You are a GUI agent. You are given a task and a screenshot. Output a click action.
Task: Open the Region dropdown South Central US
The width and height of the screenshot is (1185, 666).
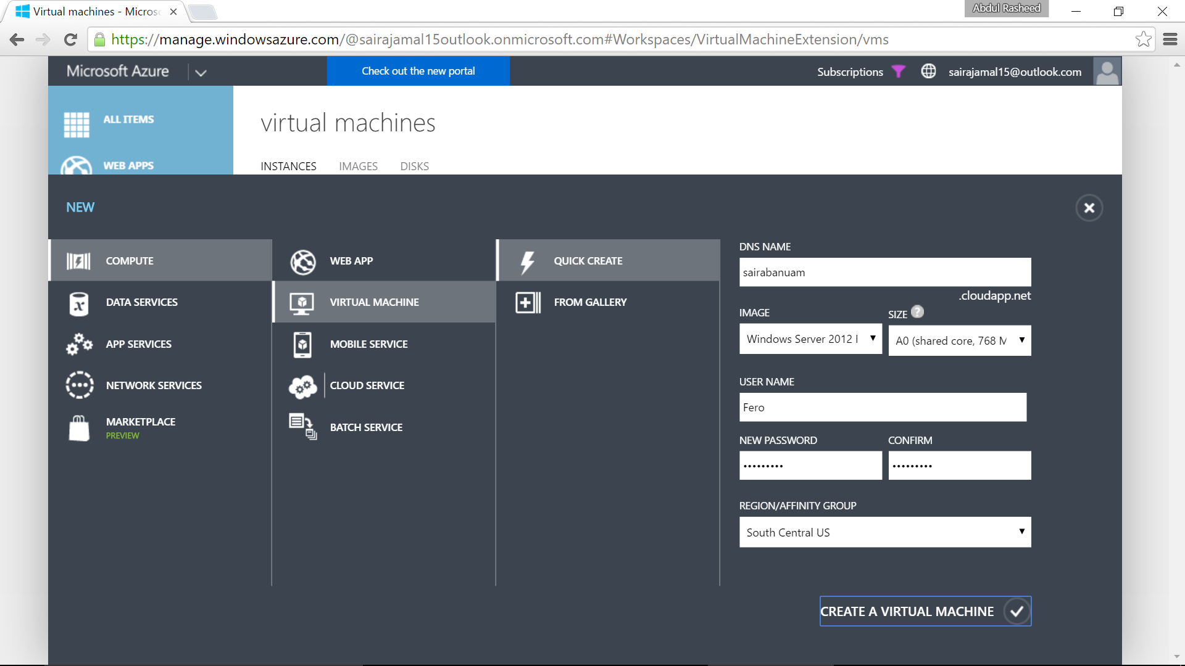885,532
